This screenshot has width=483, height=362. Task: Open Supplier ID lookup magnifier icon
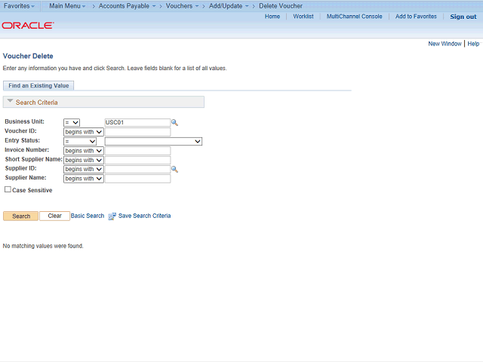tap(174, 169)
